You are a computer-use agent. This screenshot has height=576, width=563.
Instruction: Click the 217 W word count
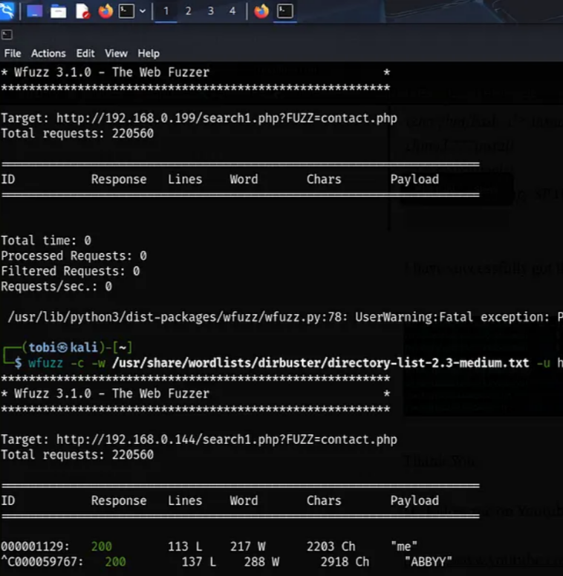coord(247,546)
